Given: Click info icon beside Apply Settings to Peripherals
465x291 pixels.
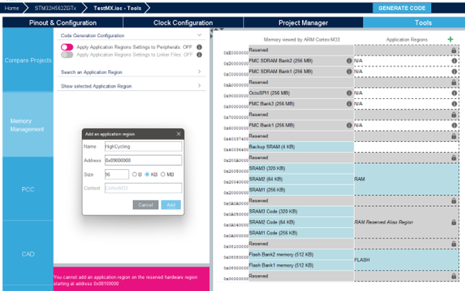Looking at the screenshot, I should click(x=199, y=47).
